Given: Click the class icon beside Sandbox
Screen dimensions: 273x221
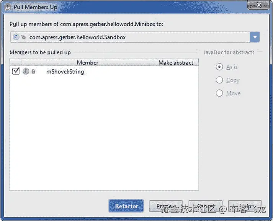Looking at the screenshot, I should click(16, 37).
